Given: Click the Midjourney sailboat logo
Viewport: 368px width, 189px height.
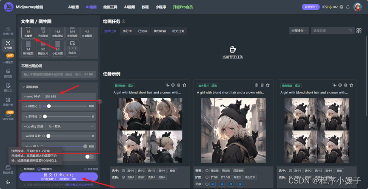Looking at the screenshot, I should tap(9, 7).
